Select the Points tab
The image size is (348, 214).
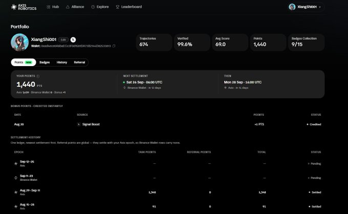(x=24, y=62)
